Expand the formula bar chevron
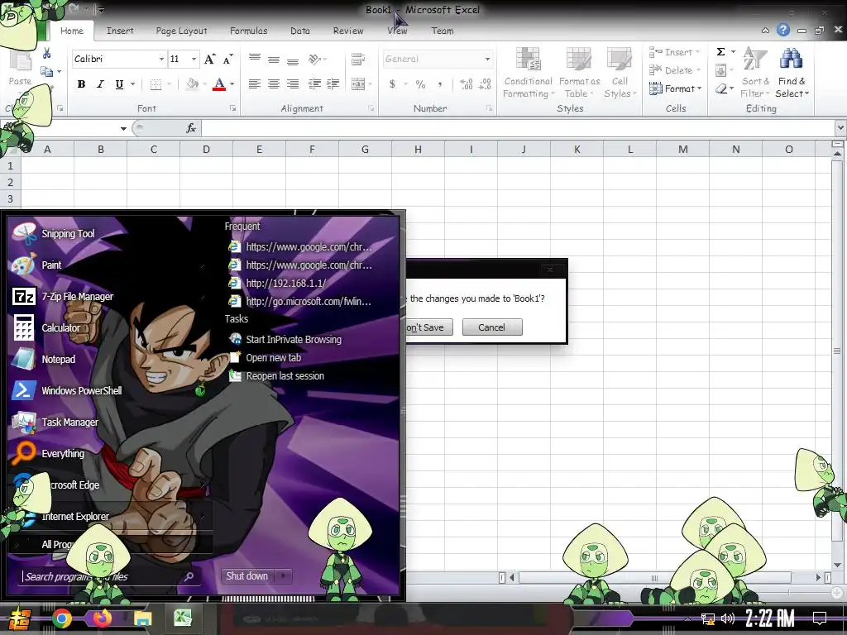This screenshot has width=847, height=635. coord(840,128)
